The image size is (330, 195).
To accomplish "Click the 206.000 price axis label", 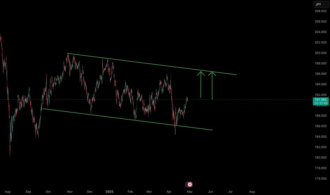I will pyautogui.click(x=320, y=22).
